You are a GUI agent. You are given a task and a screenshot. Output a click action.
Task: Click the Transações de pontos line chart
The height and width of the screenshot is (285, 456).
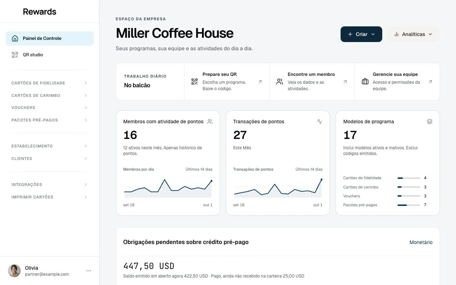tap(278, 188)
